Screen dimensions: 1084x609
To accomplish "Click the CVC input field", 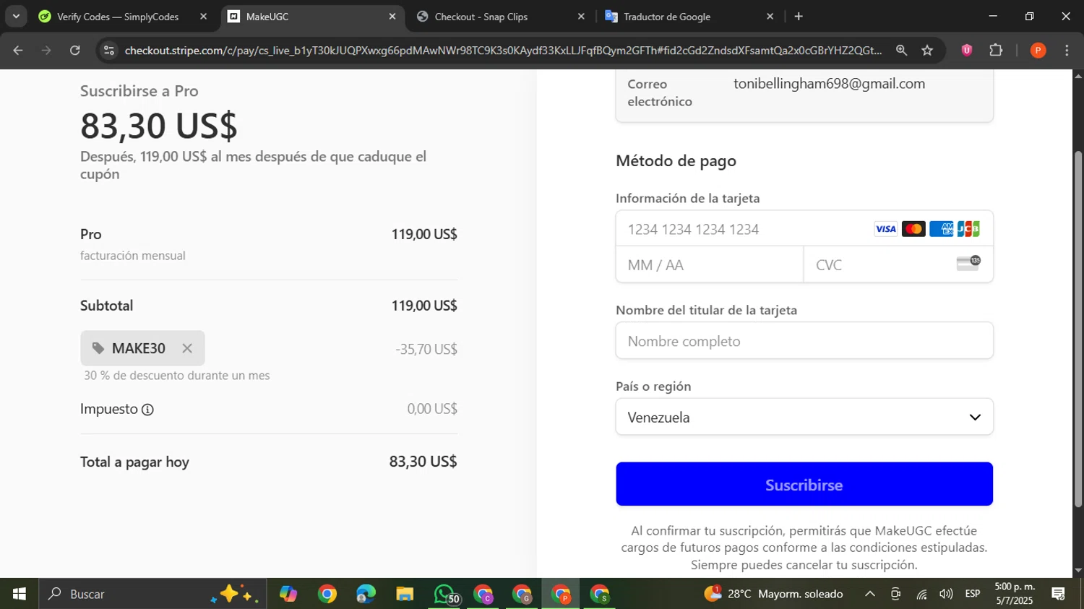I will tap(898, 264).
